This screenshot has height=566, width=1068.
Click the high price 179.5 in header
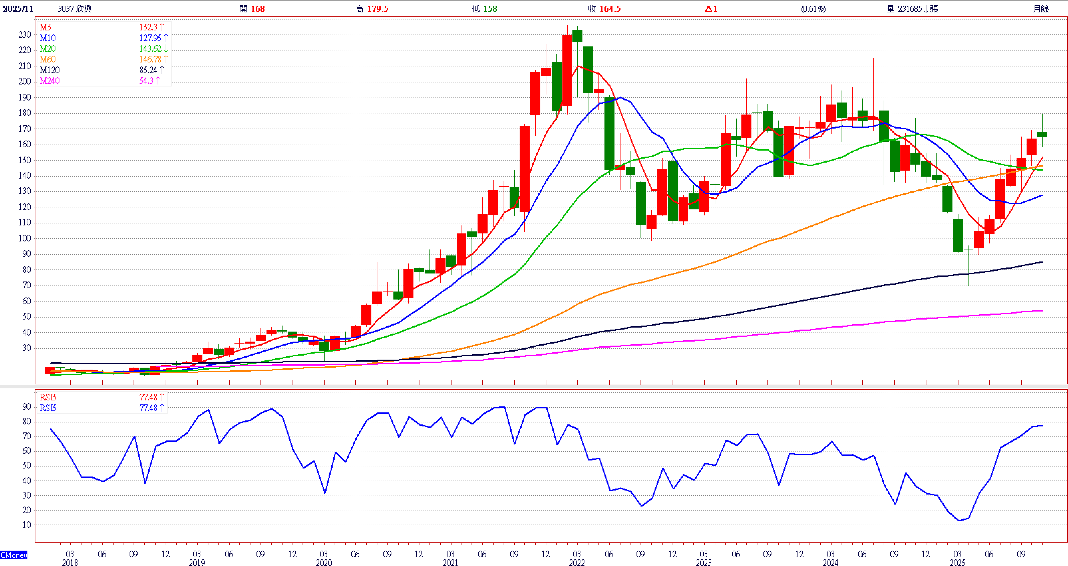pyautogui.click(x=377, y=9)
